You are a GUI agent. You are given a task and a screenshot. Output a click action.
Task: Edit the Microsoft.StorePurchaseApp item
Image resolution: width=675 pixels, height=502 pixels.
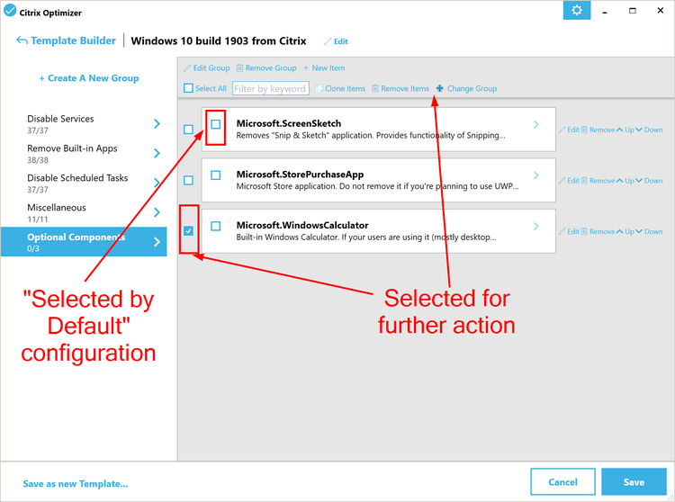click(569, 181)
